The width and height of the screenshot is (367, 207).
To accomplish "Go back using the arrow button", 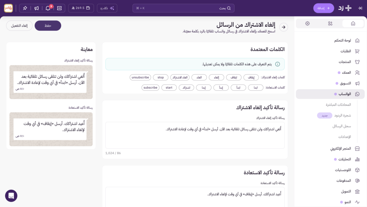I will pyautogui.click(x=283, y=27).
